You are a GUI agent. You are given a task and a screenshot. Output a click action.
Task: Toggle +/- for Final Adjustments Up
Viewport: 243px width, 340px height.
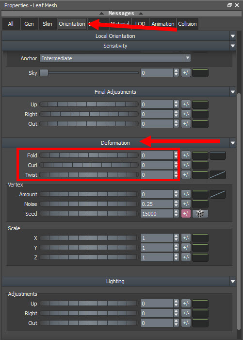(186, 104)
